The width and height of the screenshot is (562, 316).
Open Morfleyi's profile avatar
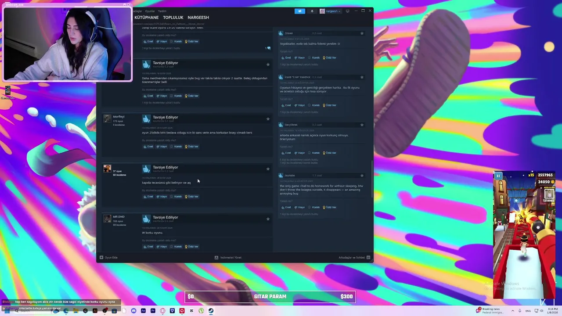(x=107, y=118)
